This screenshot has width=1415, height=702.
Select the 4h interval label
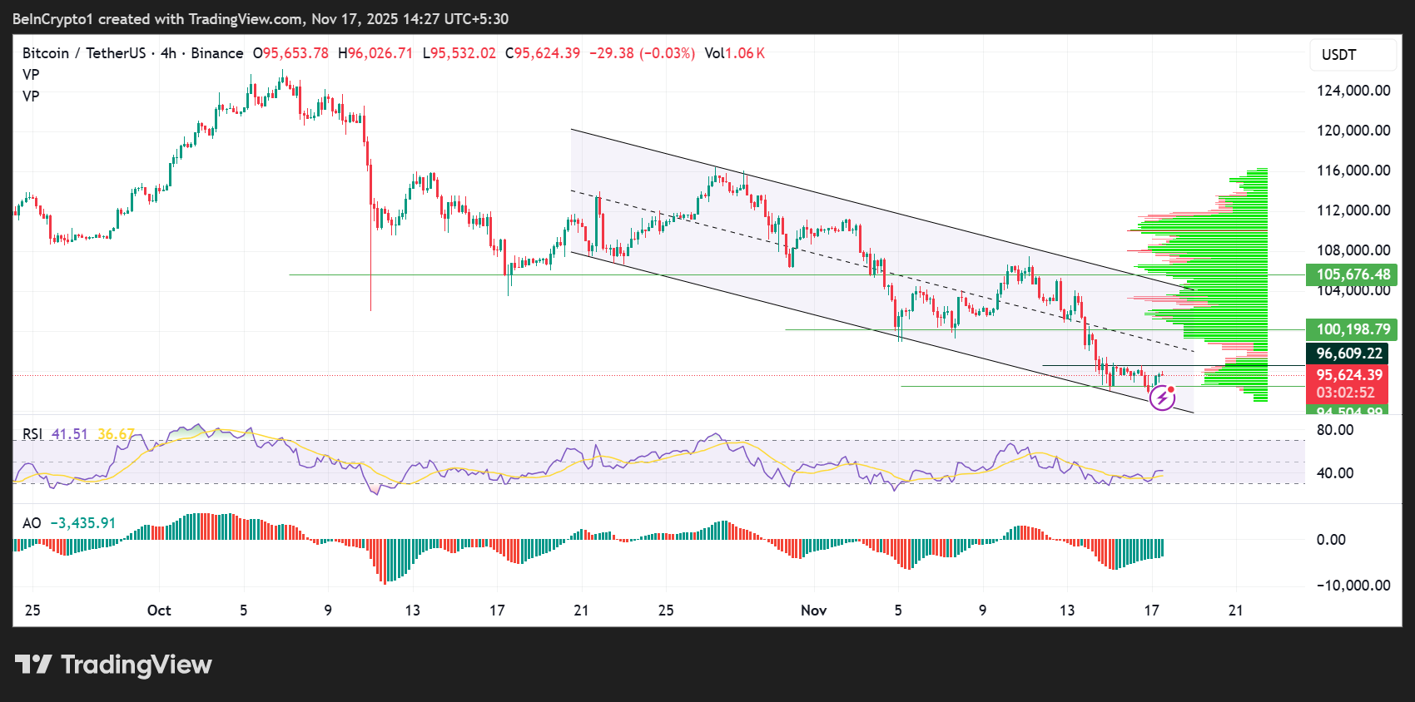[168, 53]
